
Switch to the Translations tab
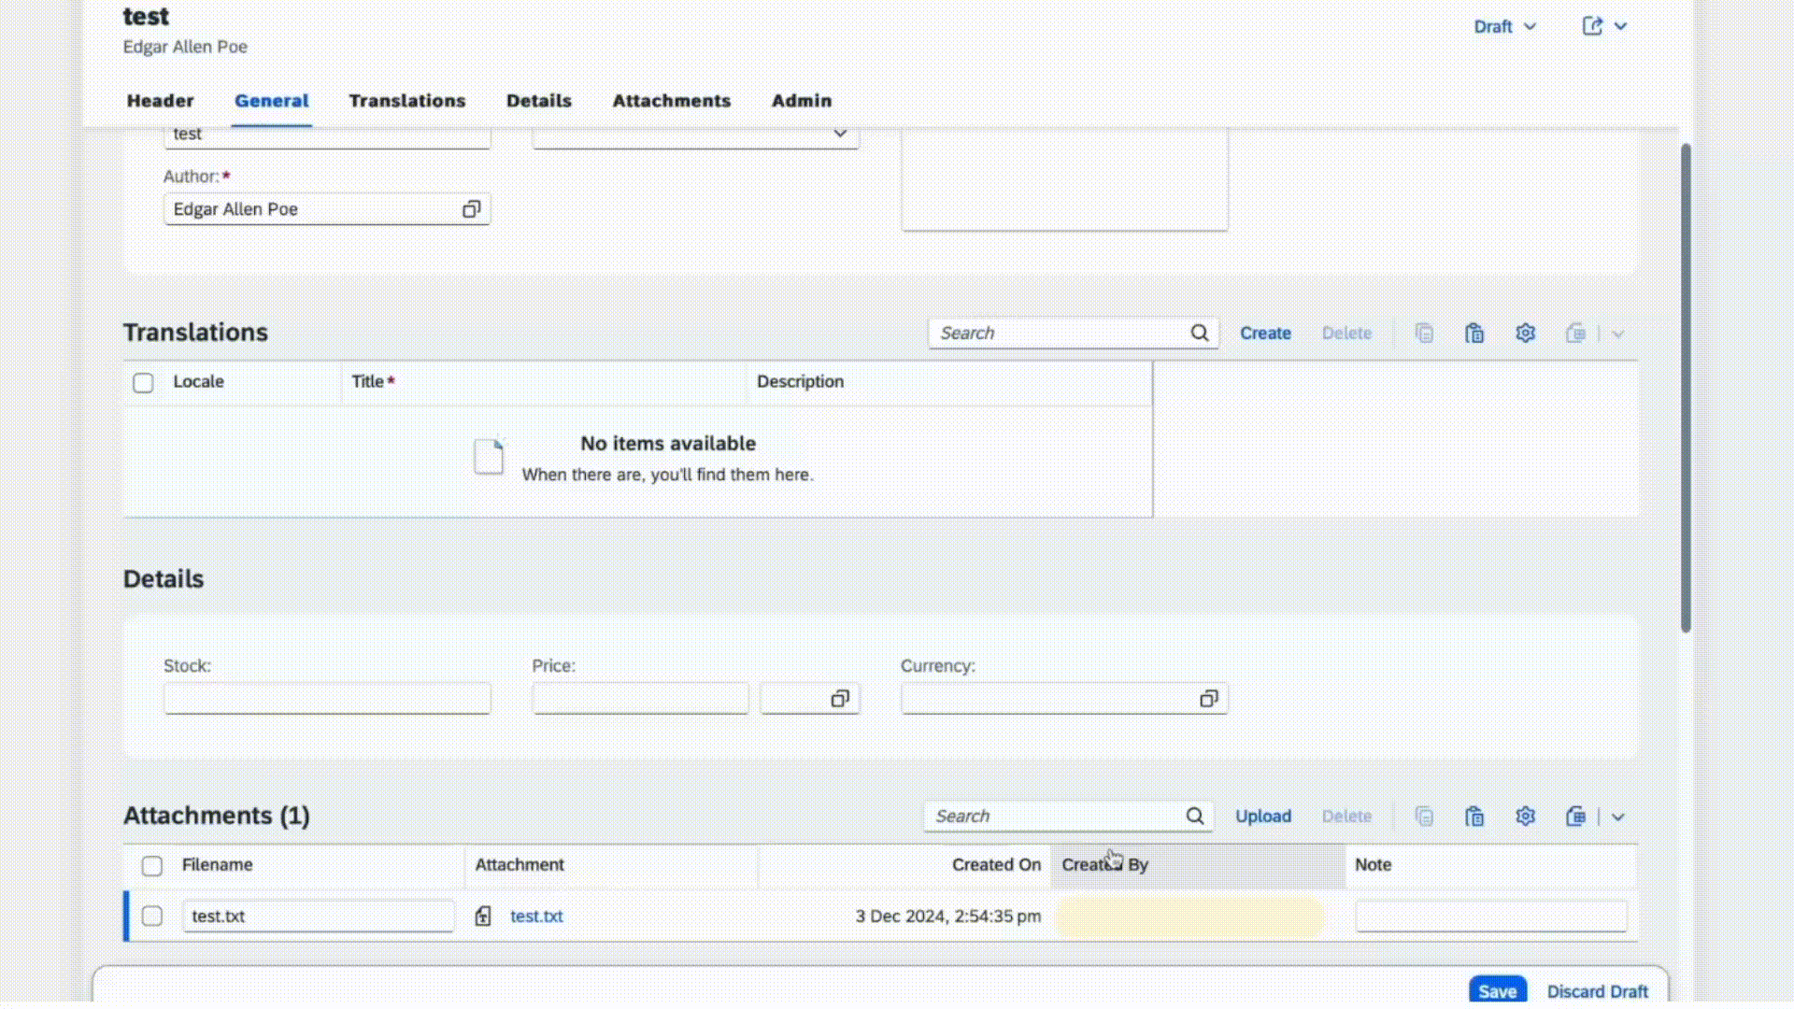(x=407, y=101)
